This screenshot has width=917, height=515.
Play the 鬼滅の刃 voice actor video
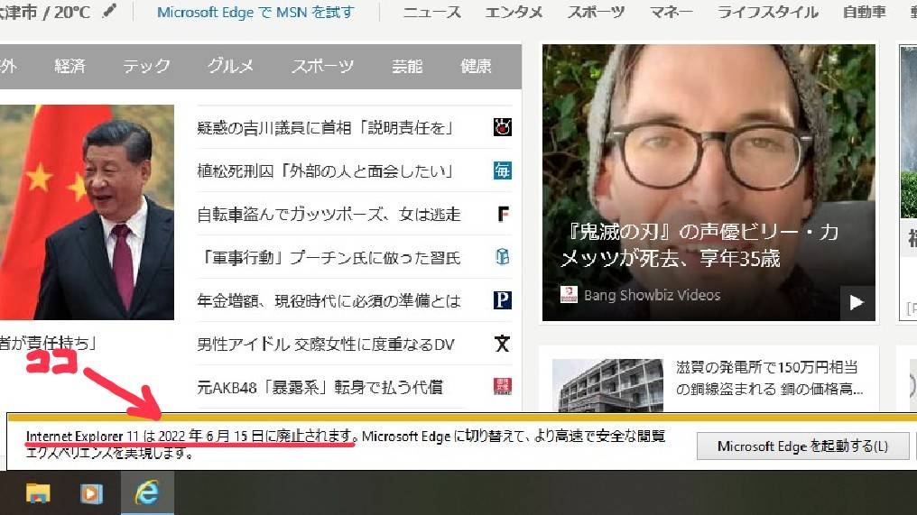pyautogui.click(x=857, y=302)
